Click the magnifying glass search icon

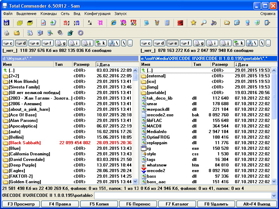pyautogui.click(x=203, y=23)
